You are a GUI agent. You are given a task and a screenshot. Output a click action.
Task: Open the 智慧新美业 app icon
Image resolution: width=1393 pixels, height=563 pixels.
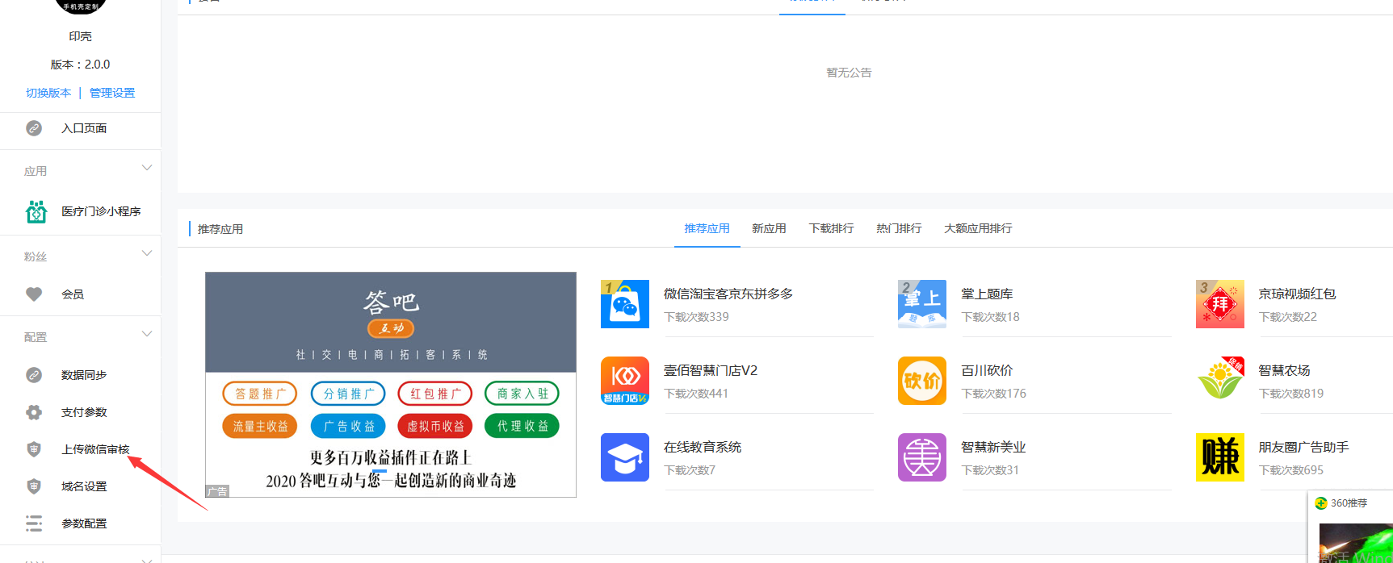(x=922, y=457)
